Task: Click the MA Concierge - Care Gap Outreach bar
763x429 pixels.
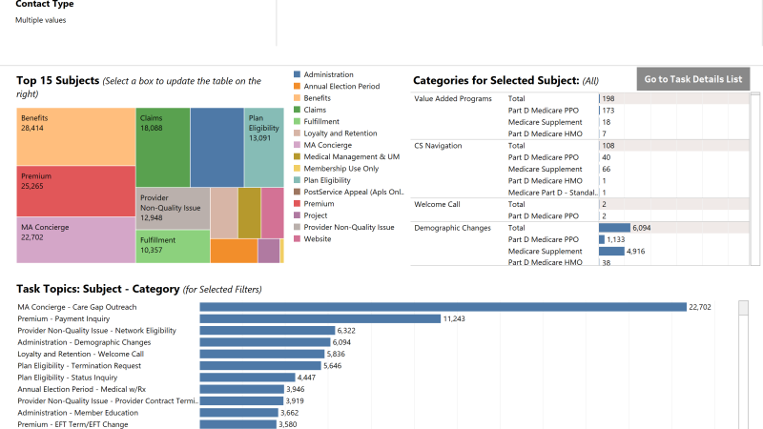Action: point(443,307)
